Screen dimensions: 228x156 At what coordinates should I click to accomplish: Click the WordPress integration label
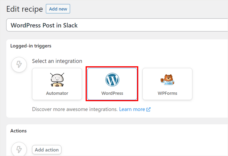click(x=112, y=93)
